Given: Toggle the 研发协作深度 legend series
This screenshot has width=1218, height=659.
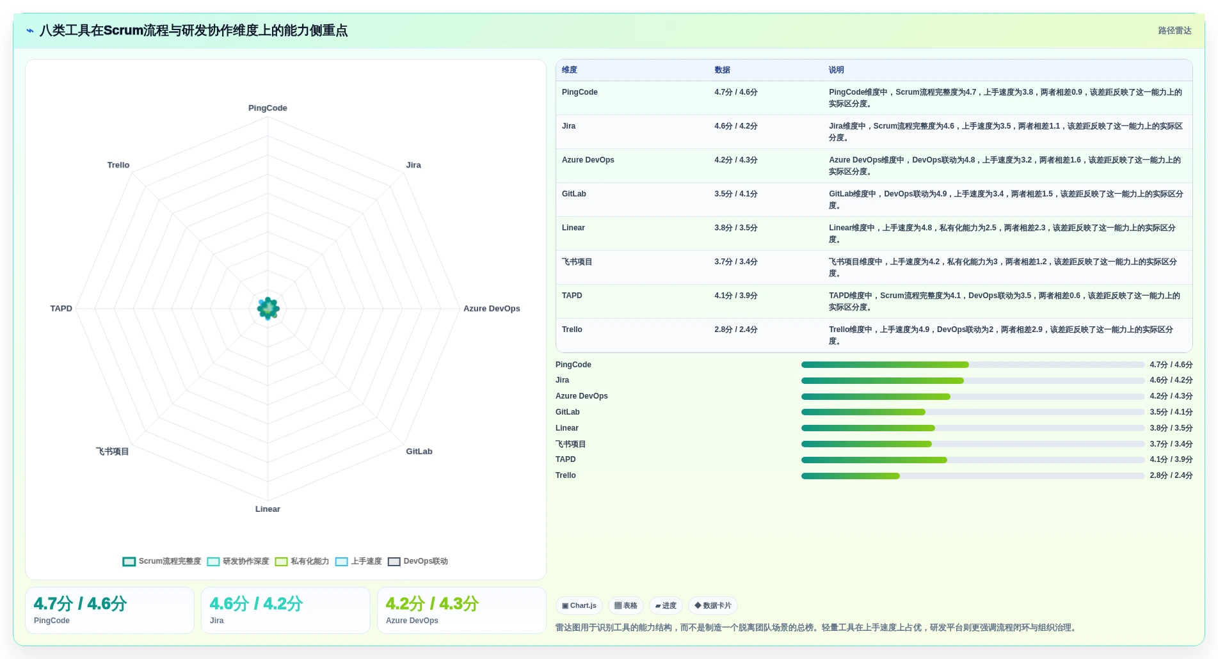Looking at the screenshot, I should [238, 561].
